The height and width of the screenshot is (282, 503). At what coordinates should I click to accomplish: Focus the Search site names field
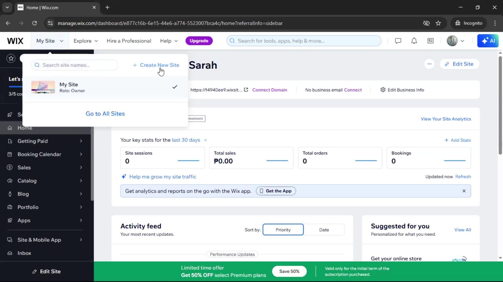75,65
